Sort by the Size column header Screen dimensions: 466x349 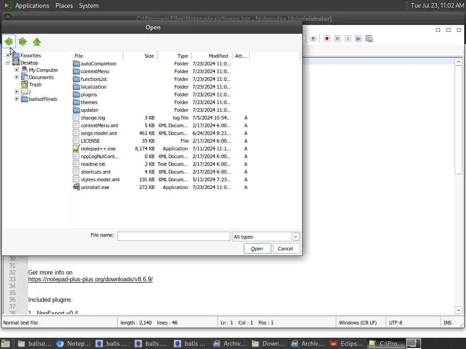(x=140, y=56)
